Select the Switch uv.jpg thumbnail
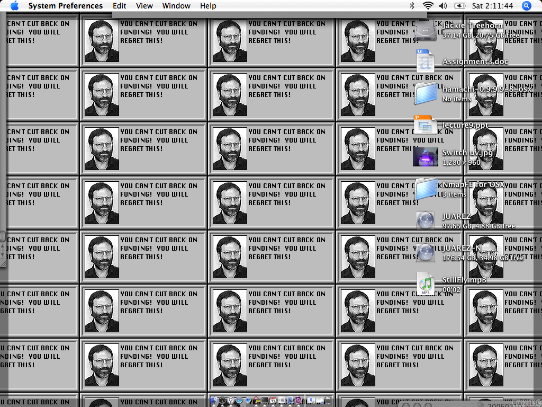Viewport: 542px width, 407px height. tap(426, 157)
